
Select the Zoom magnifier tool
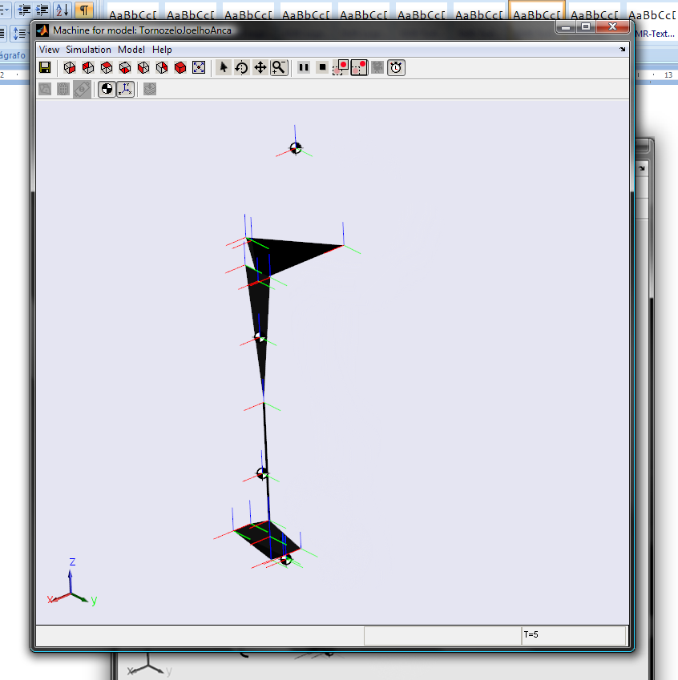pos(279,68)
